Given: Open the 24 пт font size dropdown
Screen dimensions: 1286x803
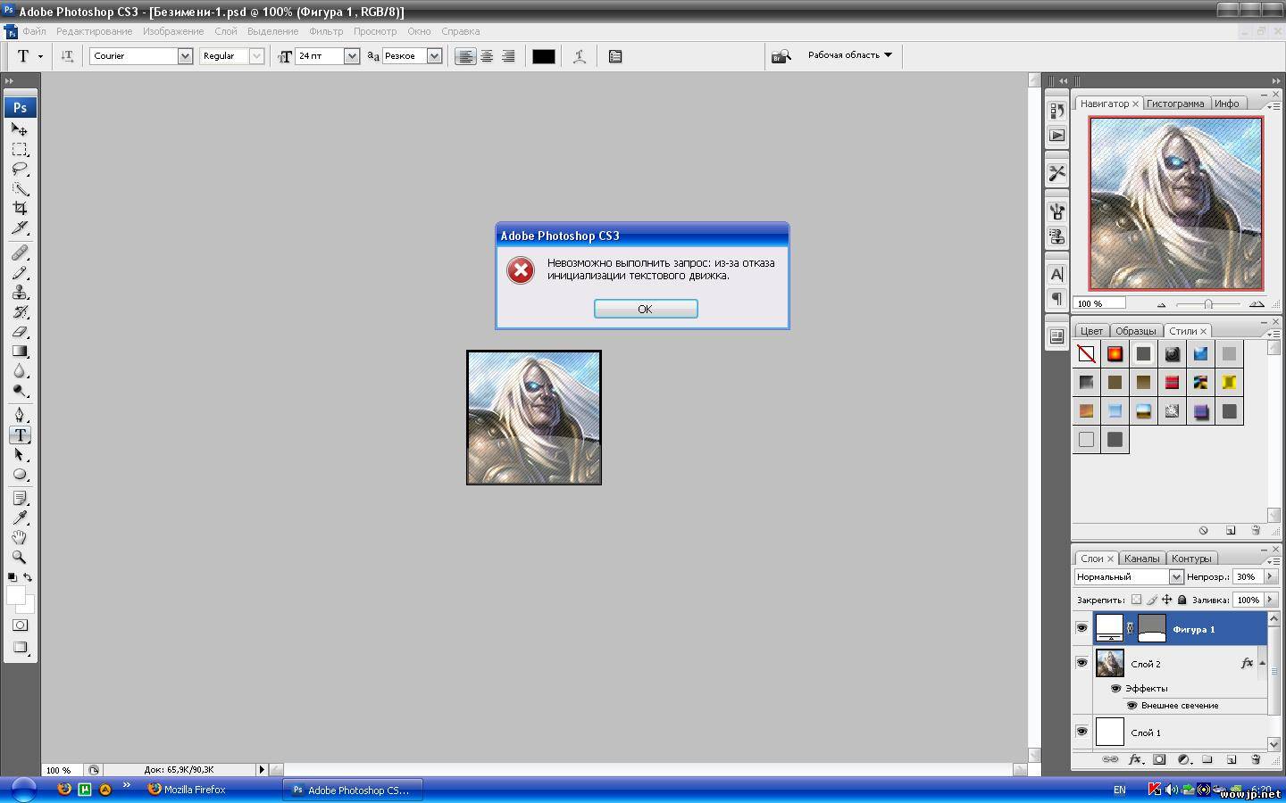Looking at the screenshot, I should click(x=351, y=56).
